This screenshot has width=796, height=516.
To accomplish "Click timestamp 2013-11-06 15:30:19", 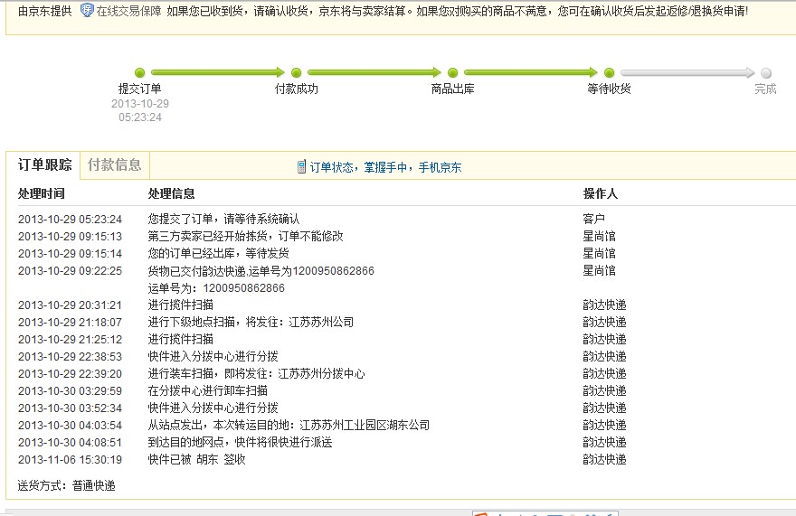I will 70,460.
